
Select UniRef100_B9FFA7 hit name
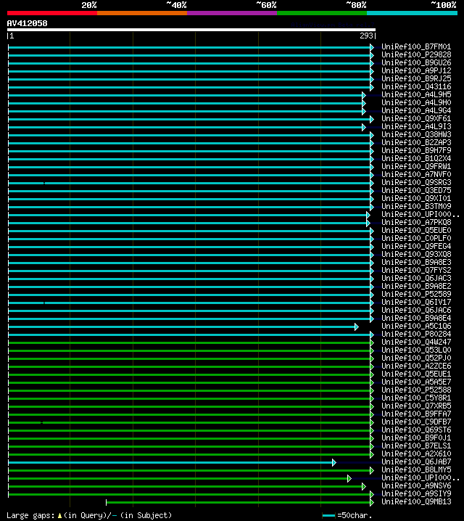pyautogui.click(x=416, y=414)
